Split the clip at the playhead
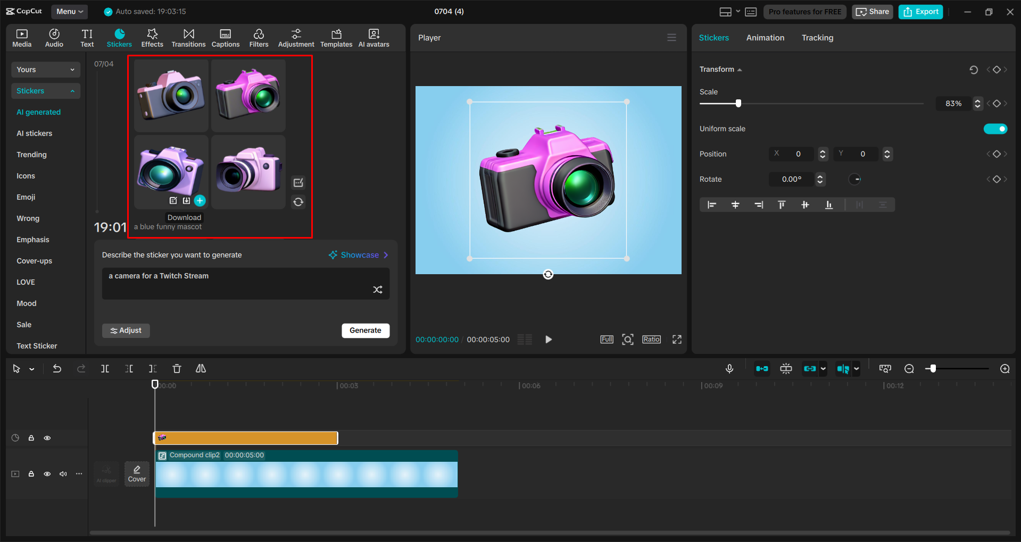Viewport: 1021px width, 542px height. click(x=105, y=368)
